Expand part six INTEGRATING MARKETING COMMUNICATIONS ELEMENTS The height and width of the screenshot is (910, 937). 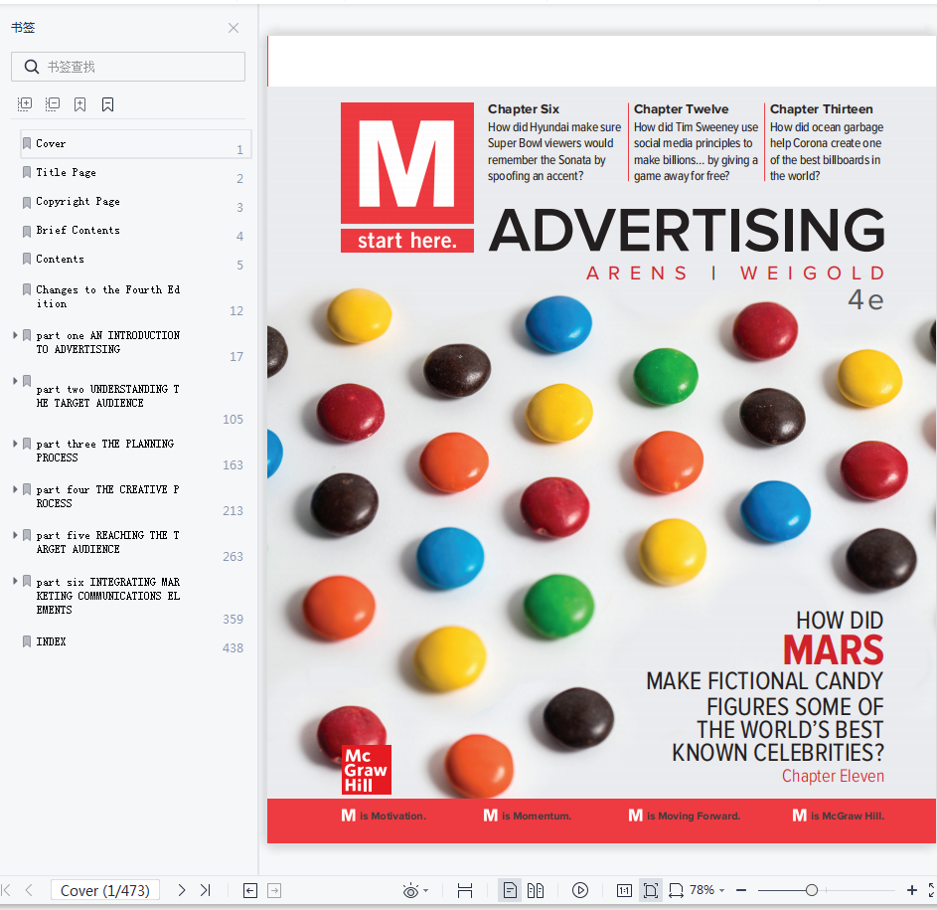(15, 581)
